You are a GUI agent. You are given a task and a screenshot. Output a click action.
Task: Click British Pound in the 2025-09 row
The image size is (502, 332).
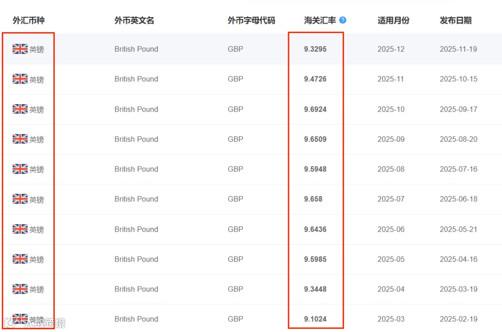click(136, 139)
